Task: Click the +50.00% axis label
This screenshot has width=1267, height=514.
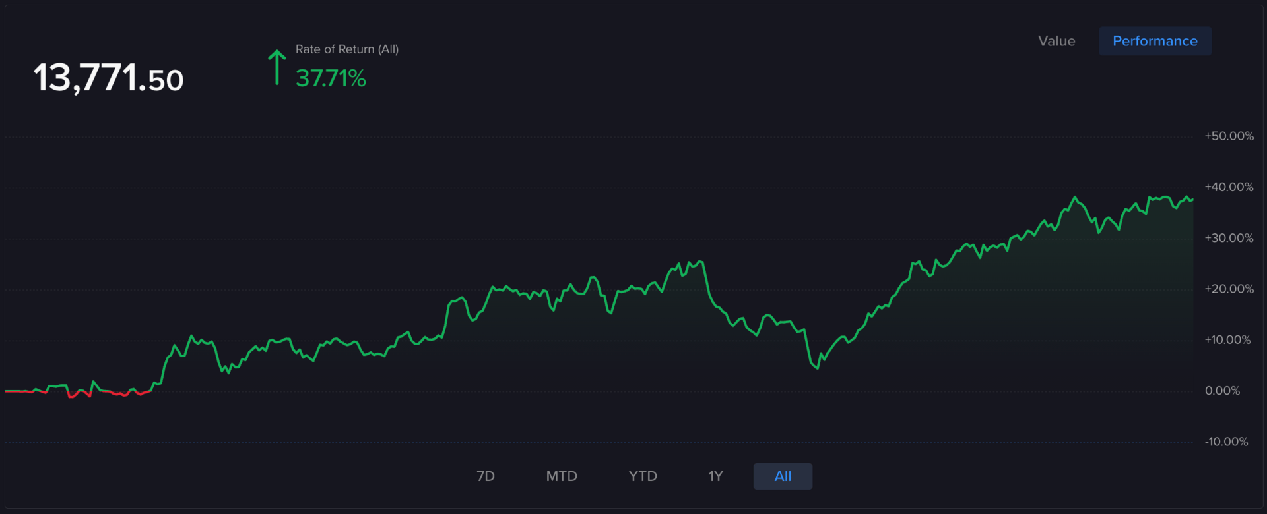Action: 1229,136
